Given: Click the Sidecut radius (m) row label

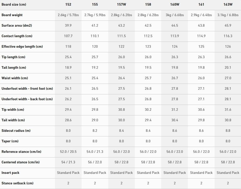Looking at the screenshot, I should [16, 131].
